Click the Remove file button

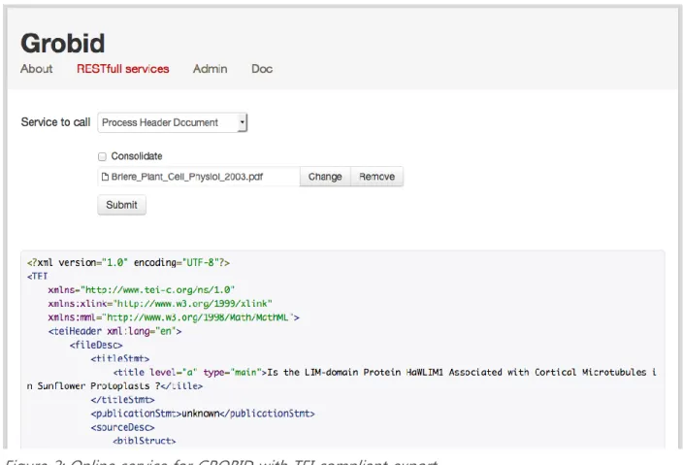pos(376,177)
